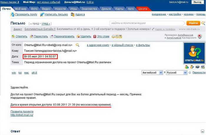206x135 pixels.
Task: Click the red Это спам exclamation icon
Action: pos(95,36)
